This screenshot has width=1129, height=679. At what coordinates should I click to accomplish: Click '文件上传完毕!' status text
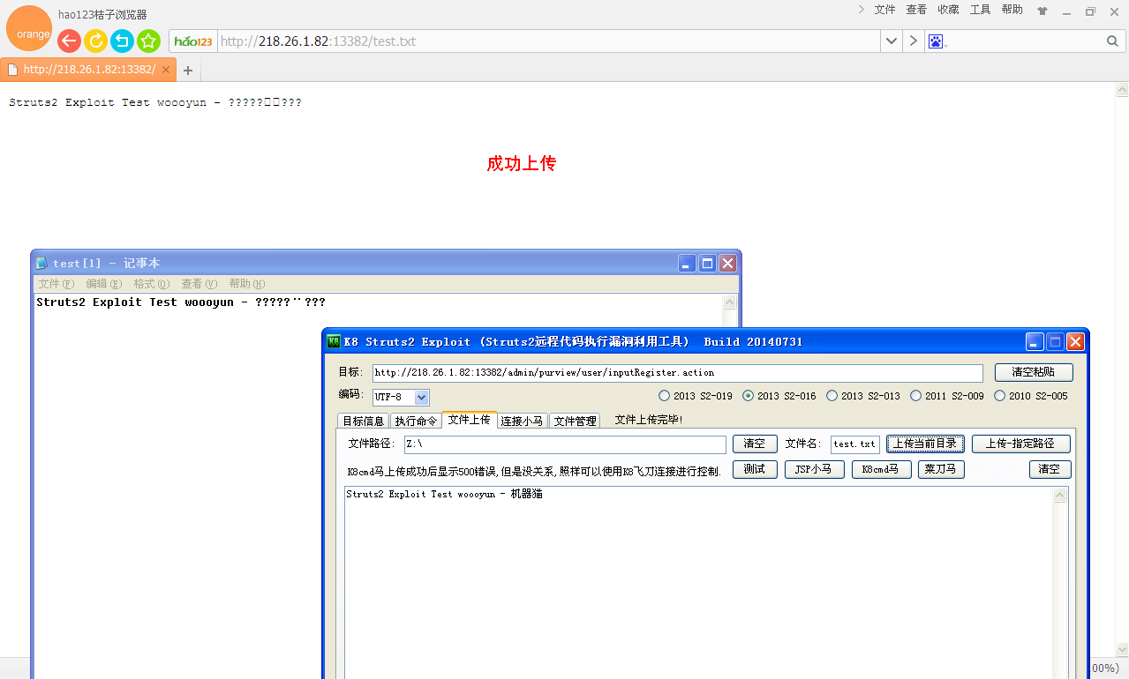pyautogui.click(x=649, y=420)
